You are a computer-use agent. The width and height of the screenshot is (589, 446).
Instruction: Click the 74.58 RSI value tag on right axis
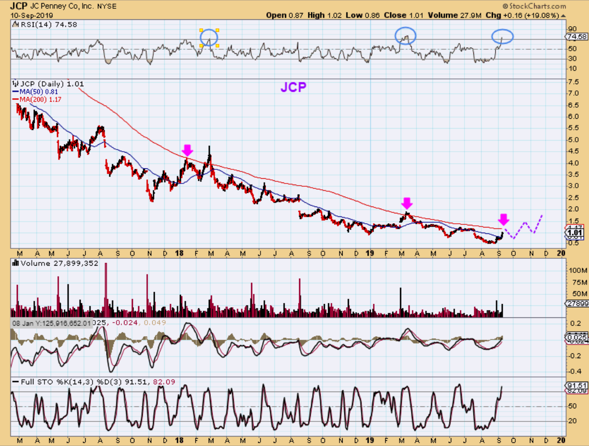click(x=576, y=37)
